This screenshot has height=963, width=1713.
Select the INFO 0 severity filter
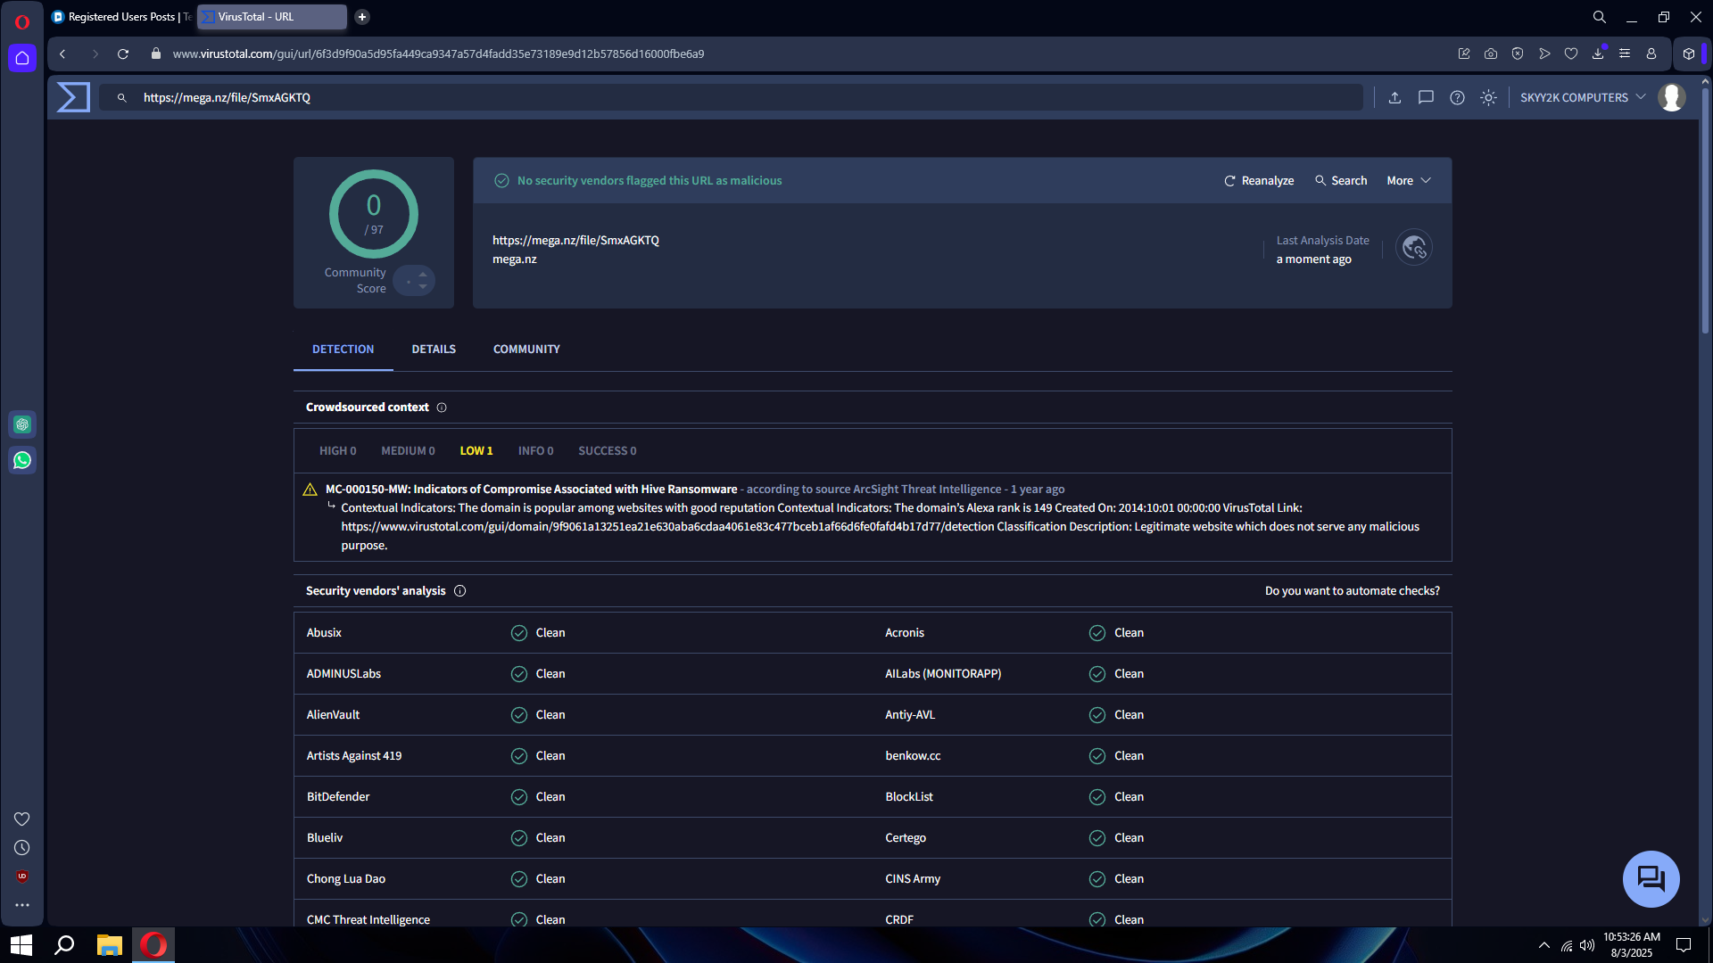pos(535,451)
